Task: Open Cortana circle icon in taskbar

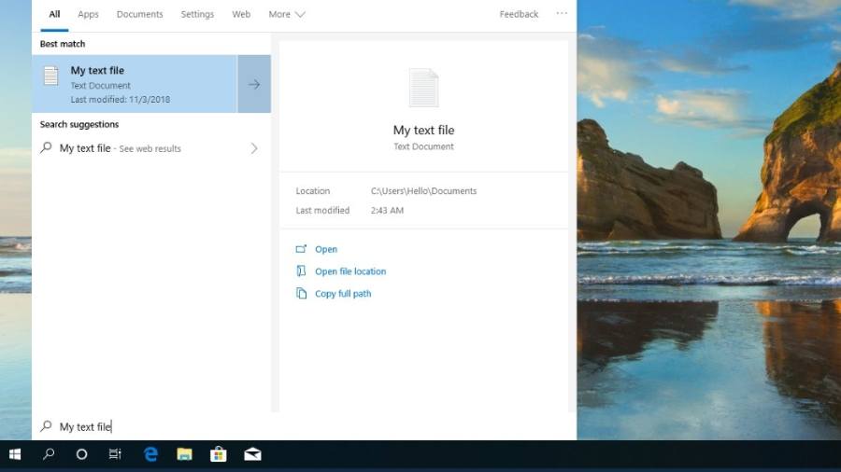Action: pos(81,454)
